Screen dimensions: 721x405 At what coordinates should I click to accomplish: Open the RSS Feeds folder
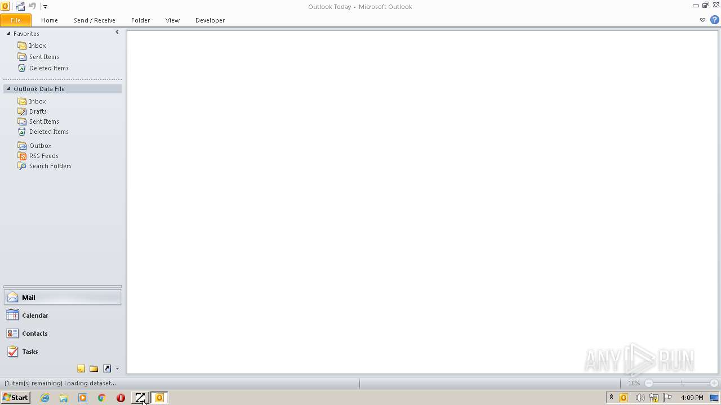pos(44,156)
